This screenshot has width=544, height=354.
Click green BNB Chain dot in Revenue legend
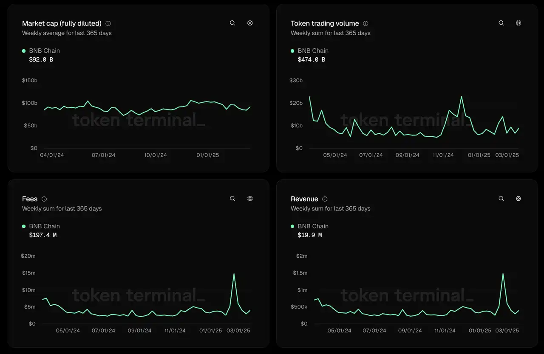(x=292, y=226)
